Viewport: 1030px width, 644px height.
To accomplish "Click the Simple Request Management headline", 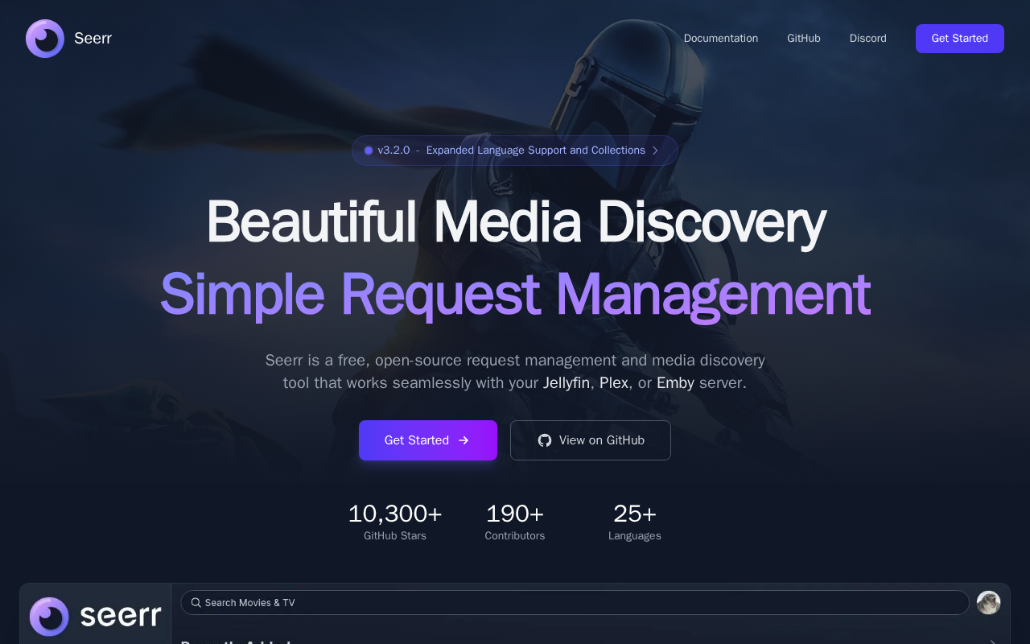I will [x=515, y=294].
